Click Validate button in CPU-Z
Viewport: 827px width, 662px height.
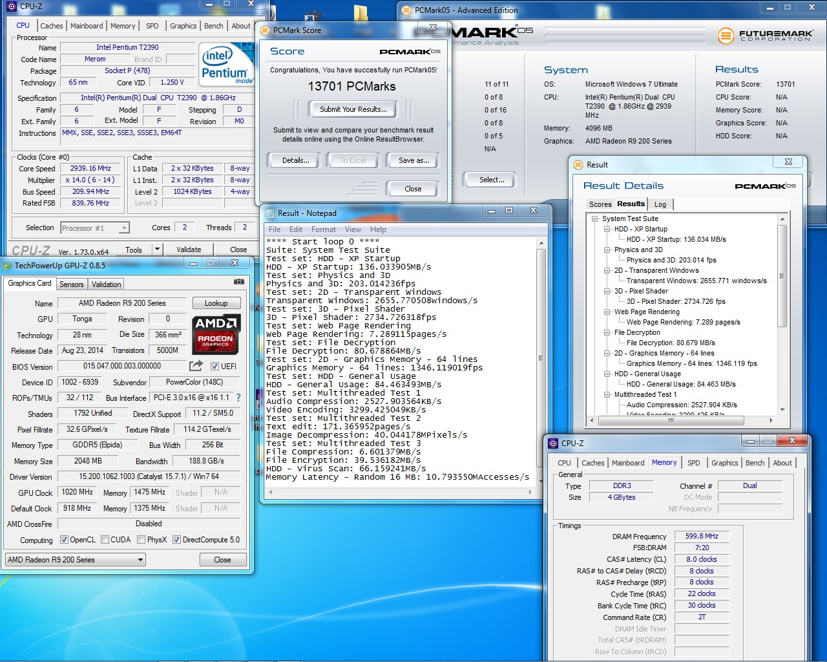click(189, 250)
